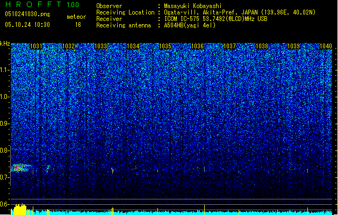Select the ICOM IC-575 receiver description
This screenshot has width=338, height=215.
215,19
